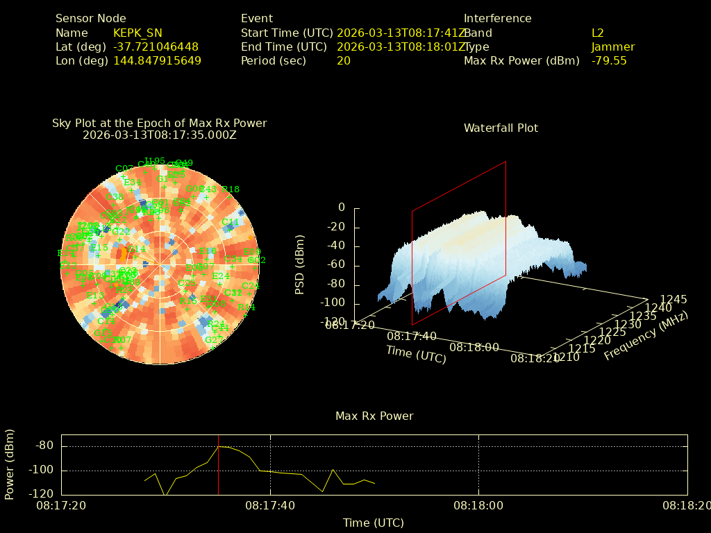
Task: Click the 08:17:40 tick on power chart
Action: 270,506
